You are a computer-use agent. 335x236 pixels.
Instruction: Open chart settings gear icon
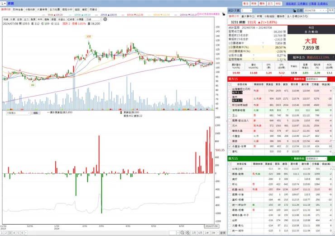click(x=105, y=19)
